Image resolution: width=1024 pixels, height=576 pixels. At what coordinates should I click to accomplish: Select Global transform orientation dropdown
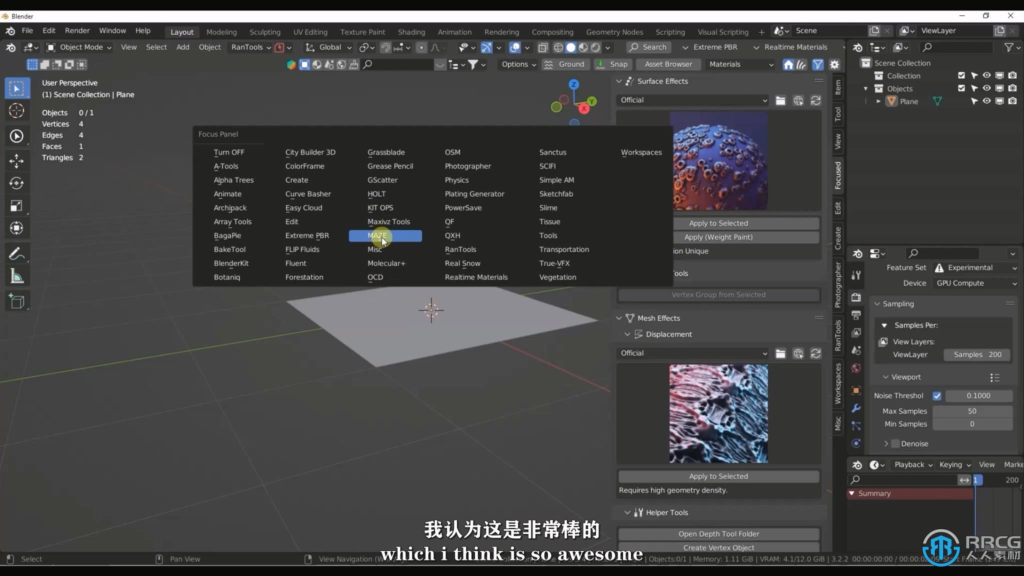point(334,47)
